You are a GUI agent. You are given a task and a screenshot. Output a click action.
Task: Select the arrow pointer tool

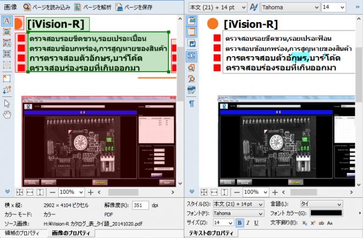coord(7,104)
